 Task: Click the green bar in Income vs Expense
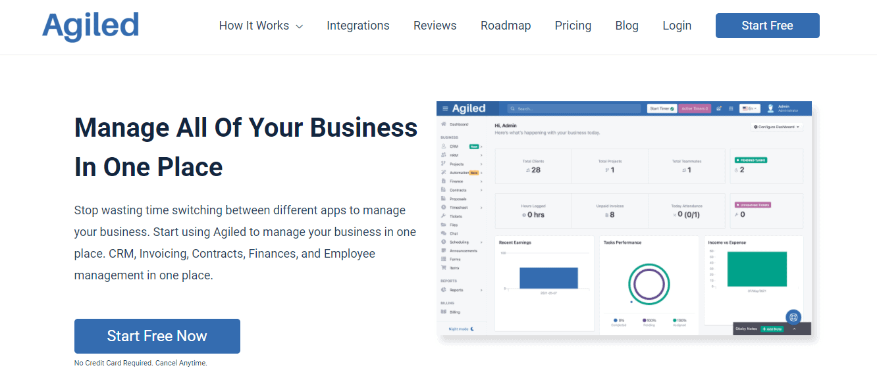coord(757,269)
